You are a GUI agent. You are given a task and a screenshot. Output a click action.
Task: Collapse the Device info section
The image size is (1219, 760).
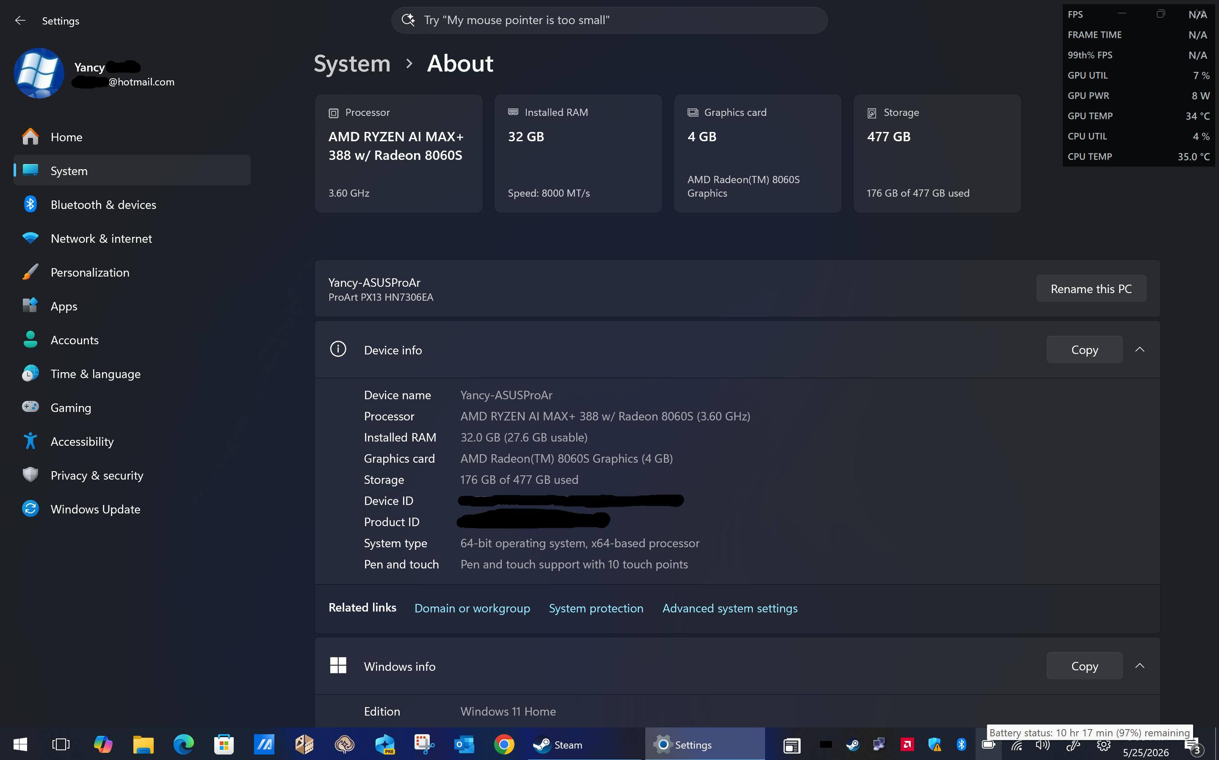tap(1139, 350)
